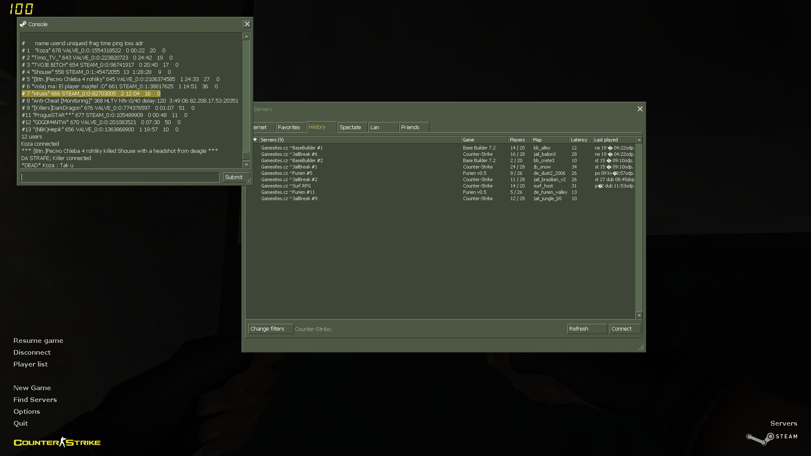Select server Gamesites.cz ^JailBreak #6

point(444,155)
